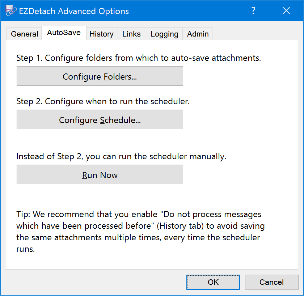The height and width of the screenshot is (296, 304).
Task: Click the word 'Tip:' starting the paragraph
Action: pos(23,214)
